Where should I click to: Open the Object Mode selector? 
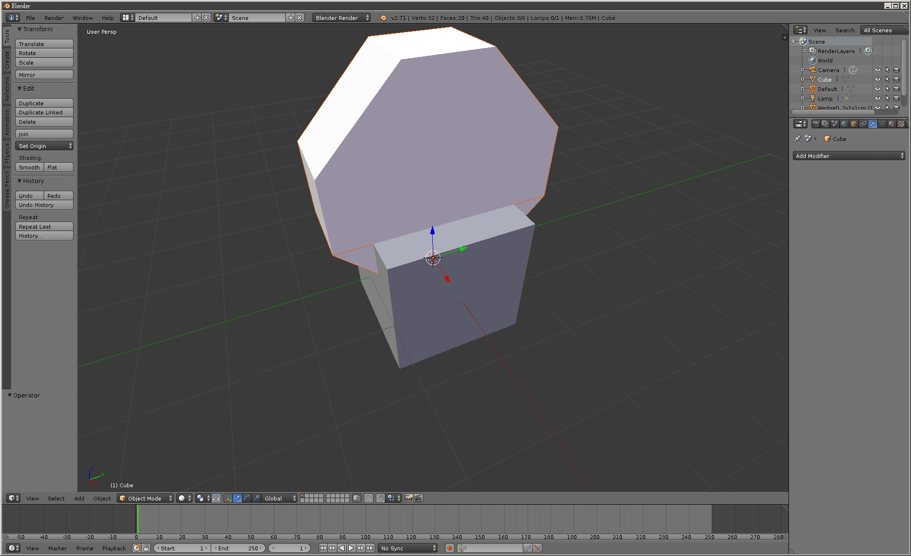(145, 498)
